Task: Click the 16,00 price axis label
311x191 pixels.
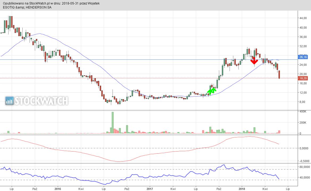Action: click(x=303, y=84)
